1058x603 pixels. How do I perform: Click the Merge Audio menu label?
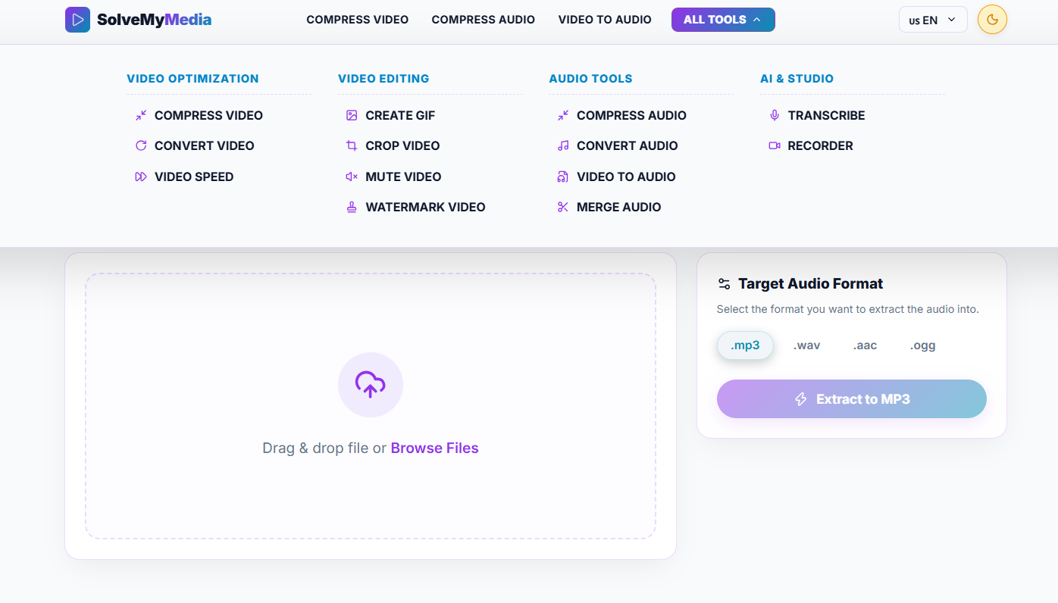coord(618,208)
